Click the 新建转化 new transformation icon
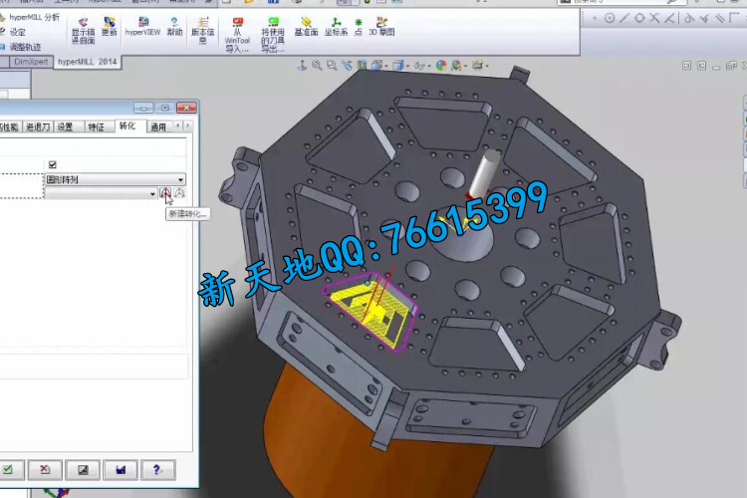 coord(165,193)
